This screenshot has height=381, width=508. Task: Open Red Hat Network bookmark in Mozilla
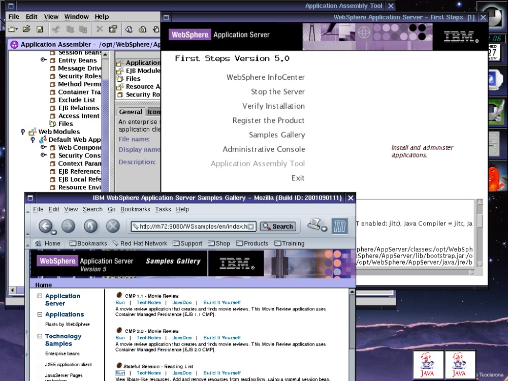coord(140,243)
